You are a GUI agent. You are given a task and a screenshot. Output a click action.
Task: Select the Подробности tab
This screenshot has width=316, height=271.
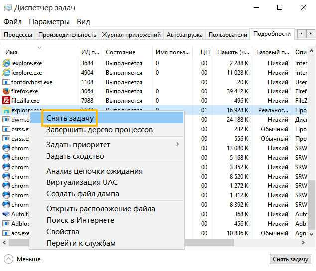[272, 34]
